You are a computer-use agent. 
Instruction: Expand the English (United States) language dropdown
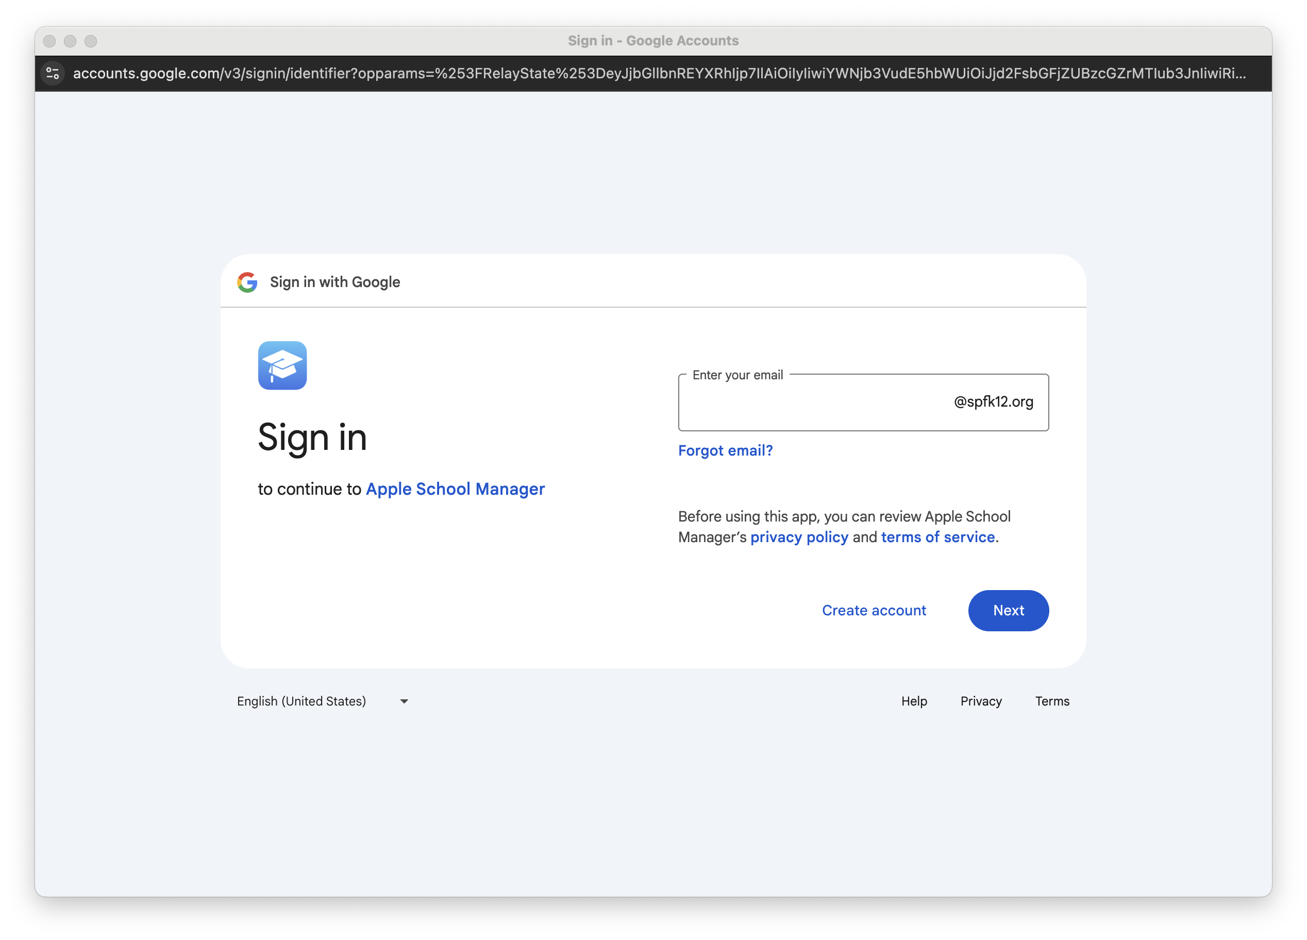coord(301,701)
